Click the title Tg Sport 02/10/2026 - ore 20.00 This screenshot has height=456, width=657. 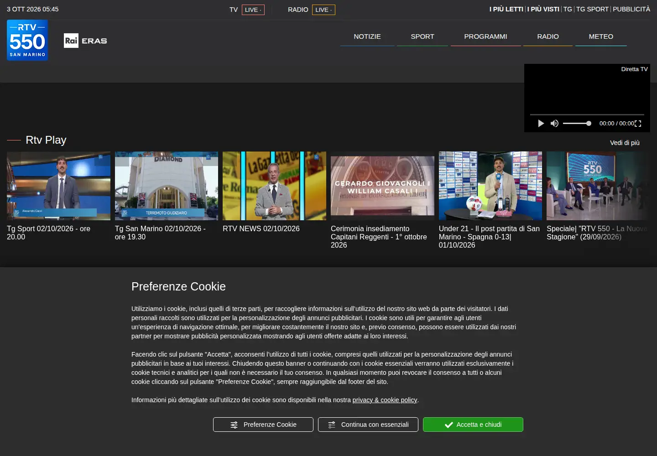click(x=48, y=233)
